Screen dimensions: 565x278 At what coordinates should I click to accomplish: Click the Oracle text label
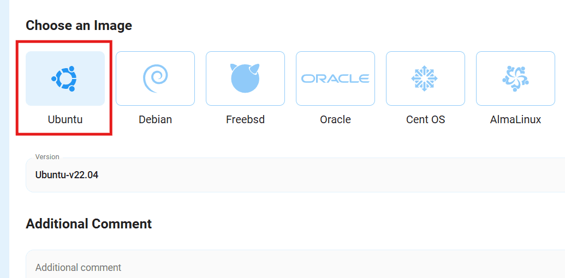click(335, 119)
